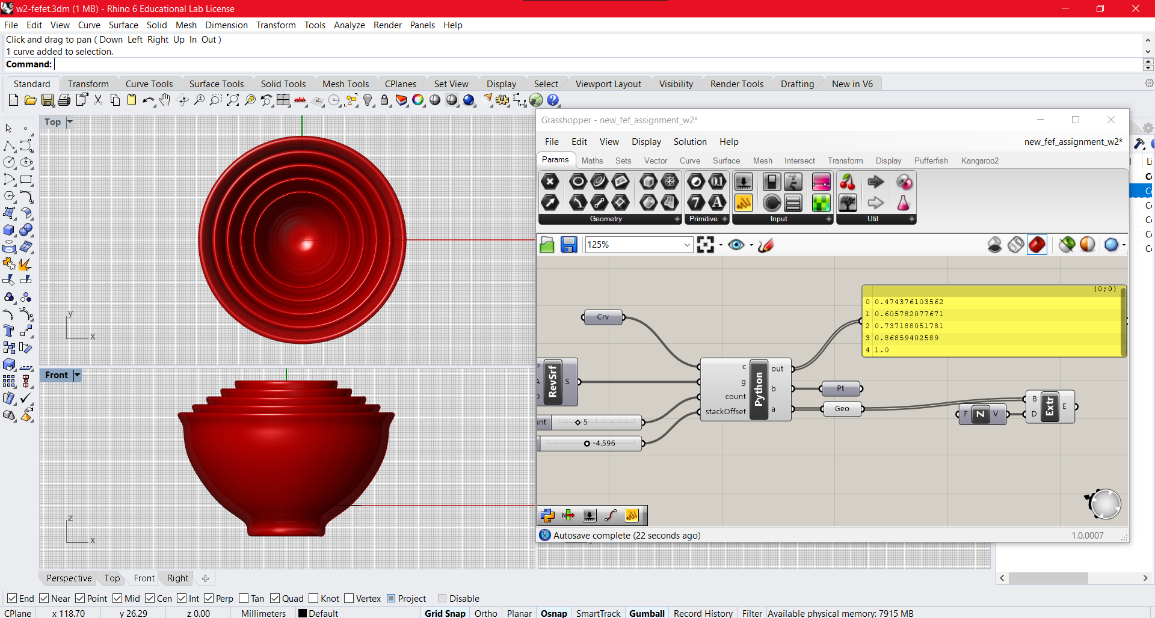Click the Undo arrow in Rhino toolbar
1155x618 pixels.
(x=148, y=100)
